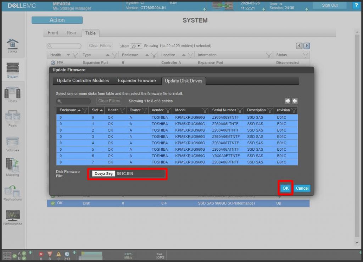The width and height of the screenshot is (363, 262).
Task: Go to previous page in system table
Action: (x=299, y=46)
